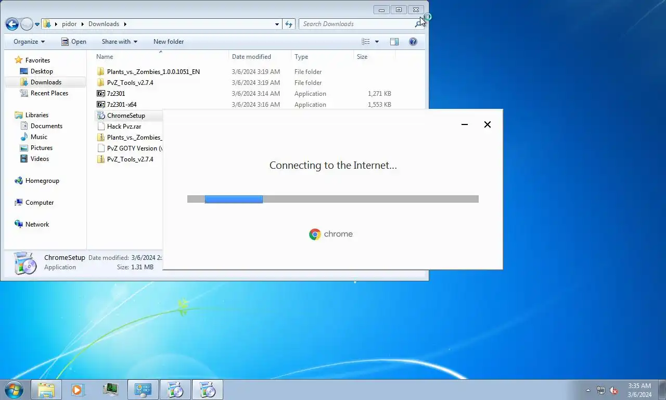Minimize the Chrome installer dialog
The image size is (666, 400).
pos(465,124)
